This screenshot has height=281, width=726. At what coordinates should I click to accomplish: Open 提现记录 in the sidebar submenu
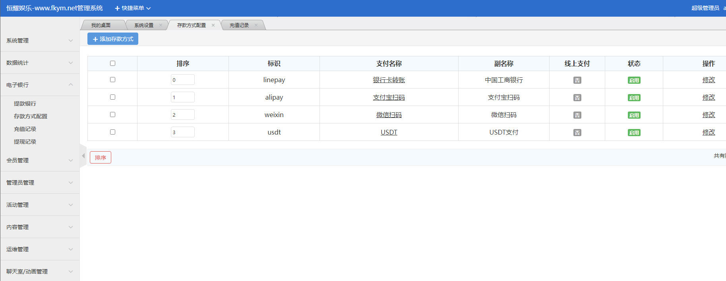(x=25, y=142)
